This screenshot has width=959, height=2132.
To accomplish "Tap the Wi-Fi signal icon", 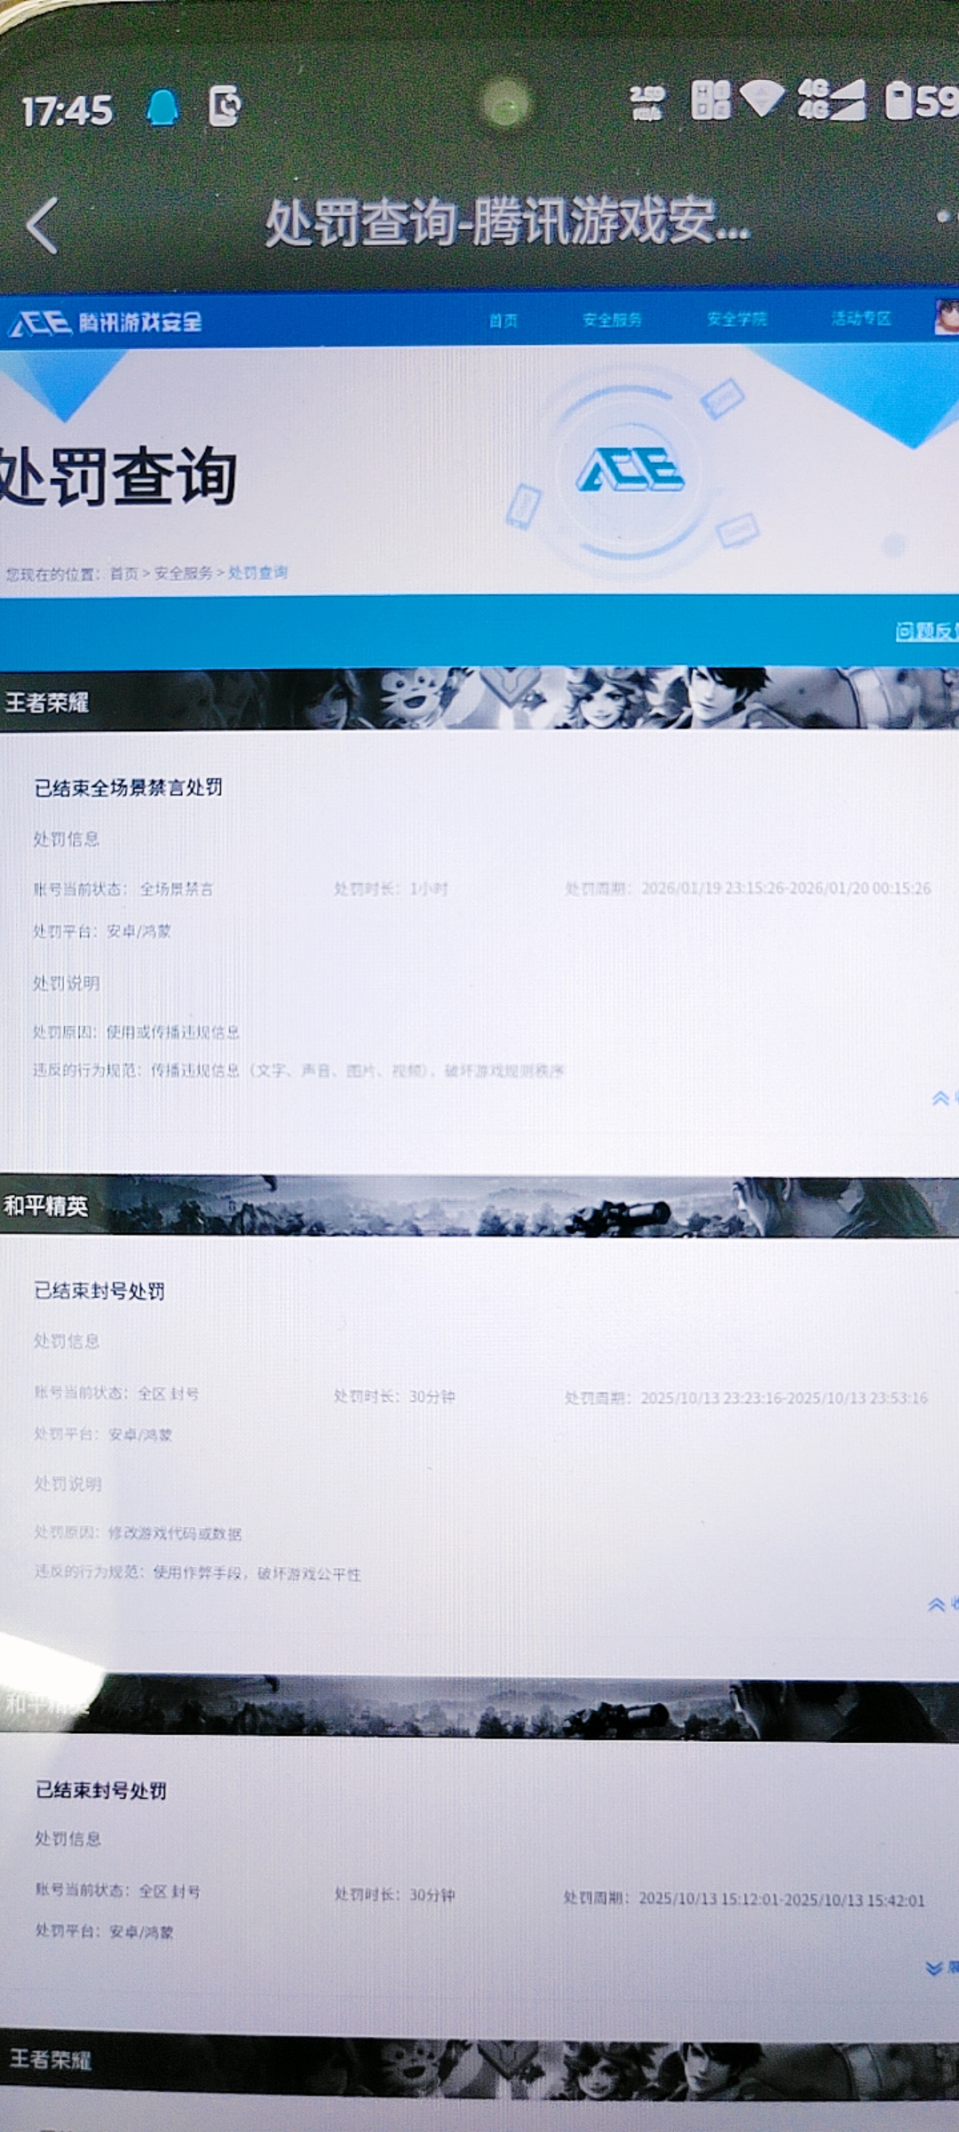I will click(761, 99).
